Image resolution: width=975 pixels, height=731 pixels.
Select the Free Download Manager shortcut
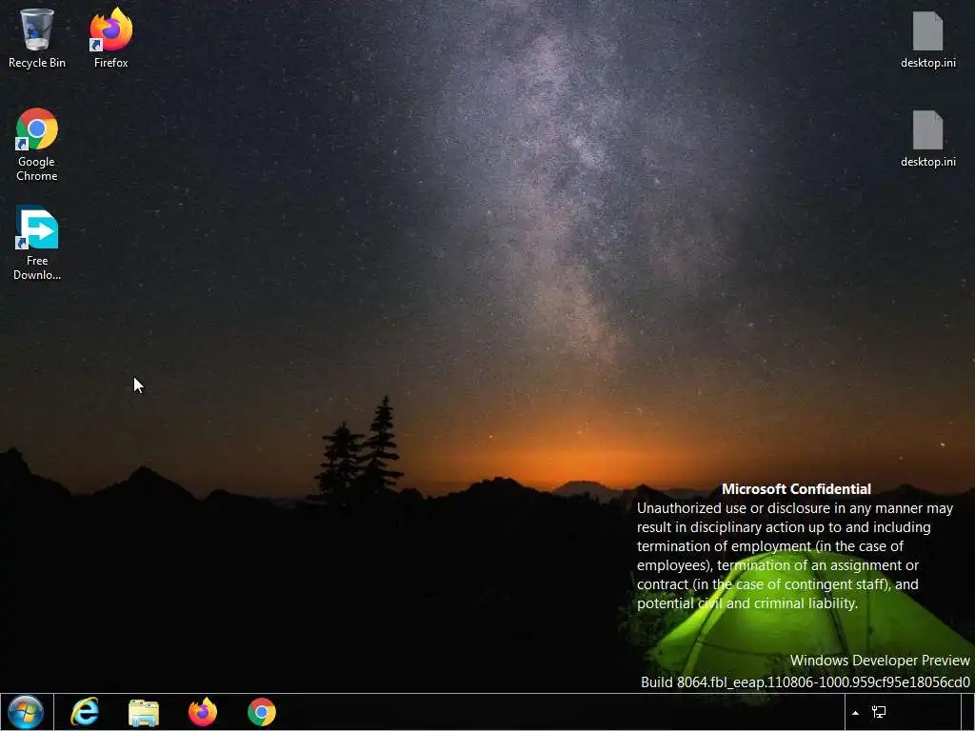pyautogui.click(x=37, y=243)
